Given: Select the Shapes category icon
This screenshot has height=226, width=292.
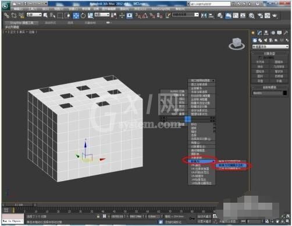Looking at the screenshot, I should [260, 40].
